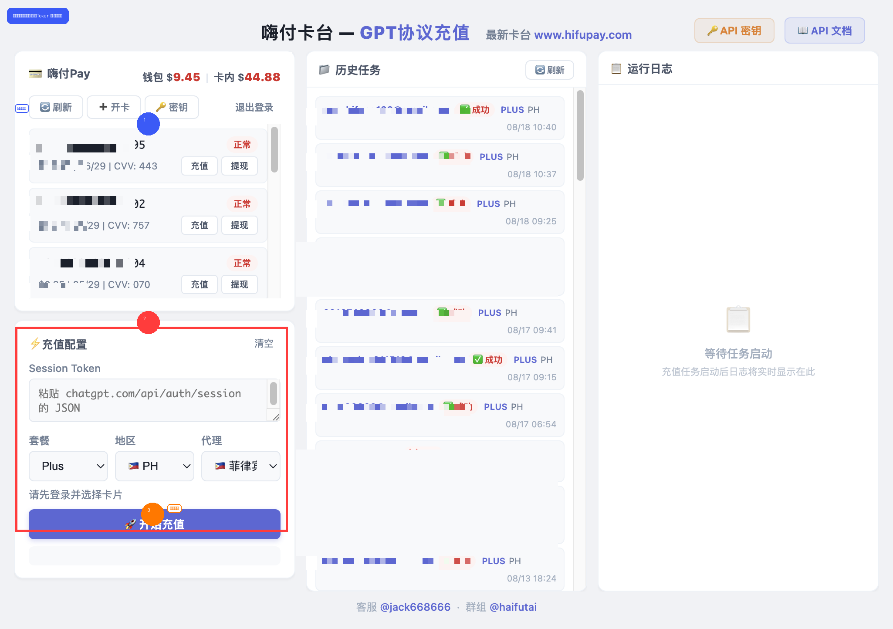The image size is (893, 629).
Task: Open history task dated 08/18 10:37
Action: [440, 165]
